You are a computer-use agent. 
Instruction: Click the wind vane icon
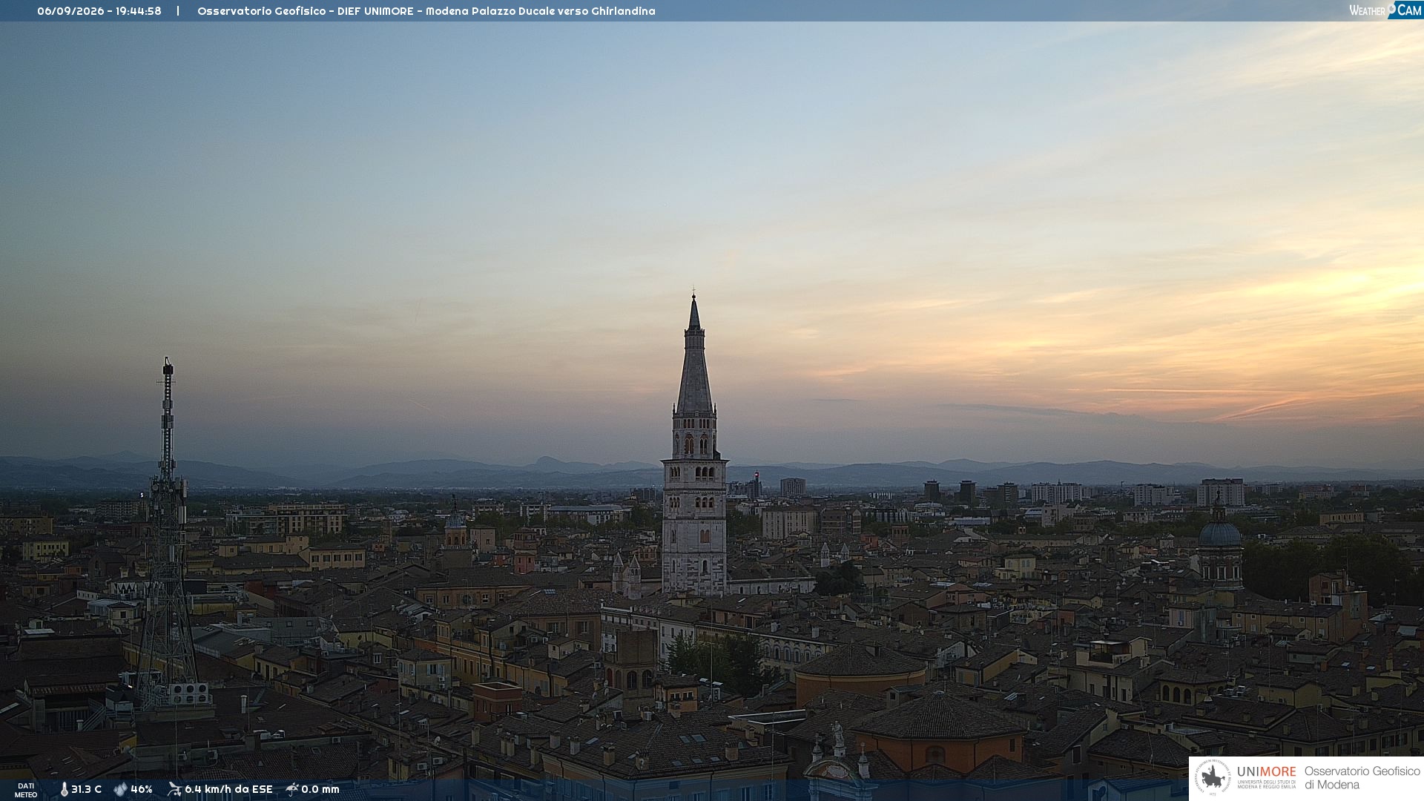point(174,789)
